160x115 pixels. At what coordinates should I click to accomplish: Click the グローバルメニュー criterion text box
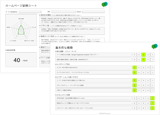click(x=93, y=85)
